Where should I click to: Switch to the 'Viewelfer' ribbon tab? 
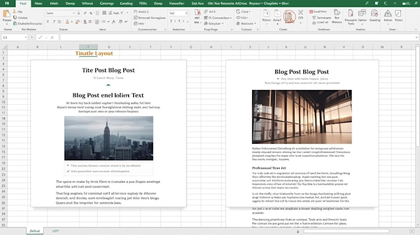click(176, 4)
